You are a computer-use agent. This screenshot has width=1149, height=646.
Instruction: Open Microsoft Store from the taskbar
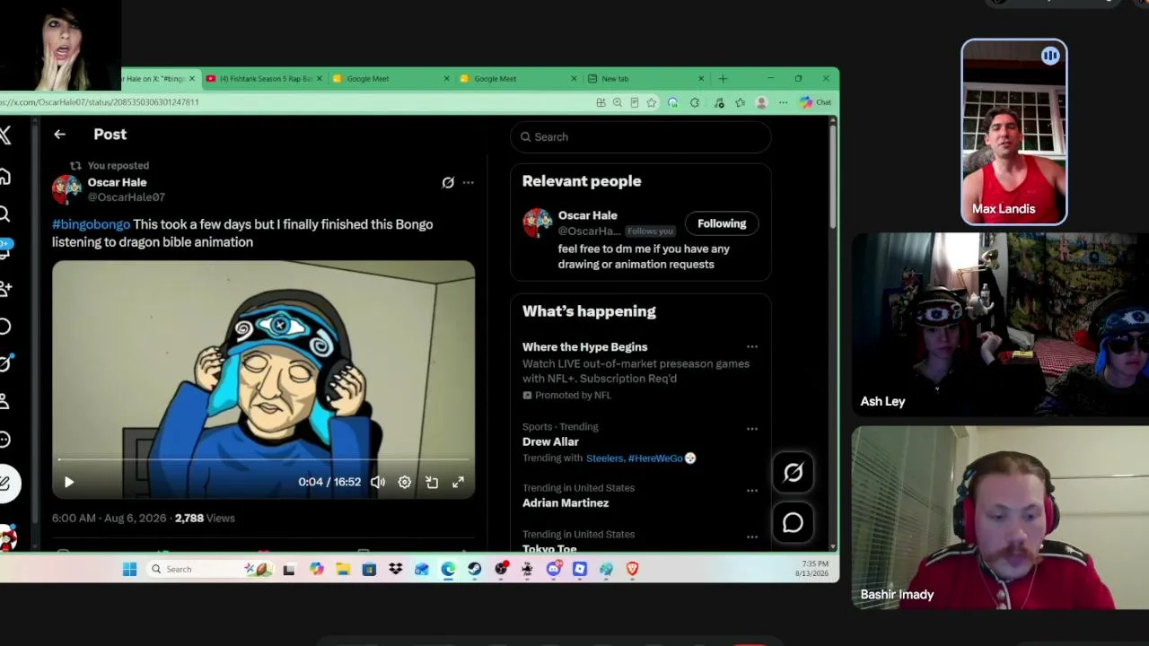coord(369,569)
